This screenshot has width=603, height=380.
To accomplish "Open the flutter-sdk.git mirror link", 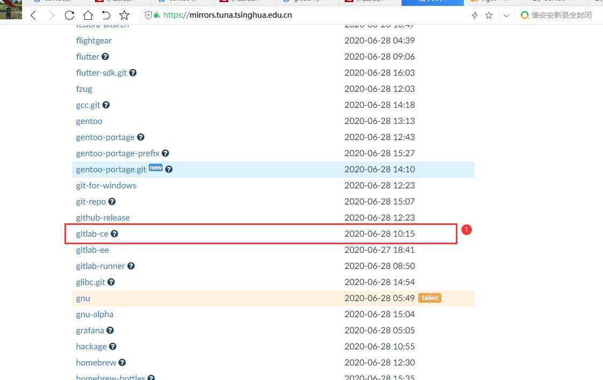I will [101, 73].
